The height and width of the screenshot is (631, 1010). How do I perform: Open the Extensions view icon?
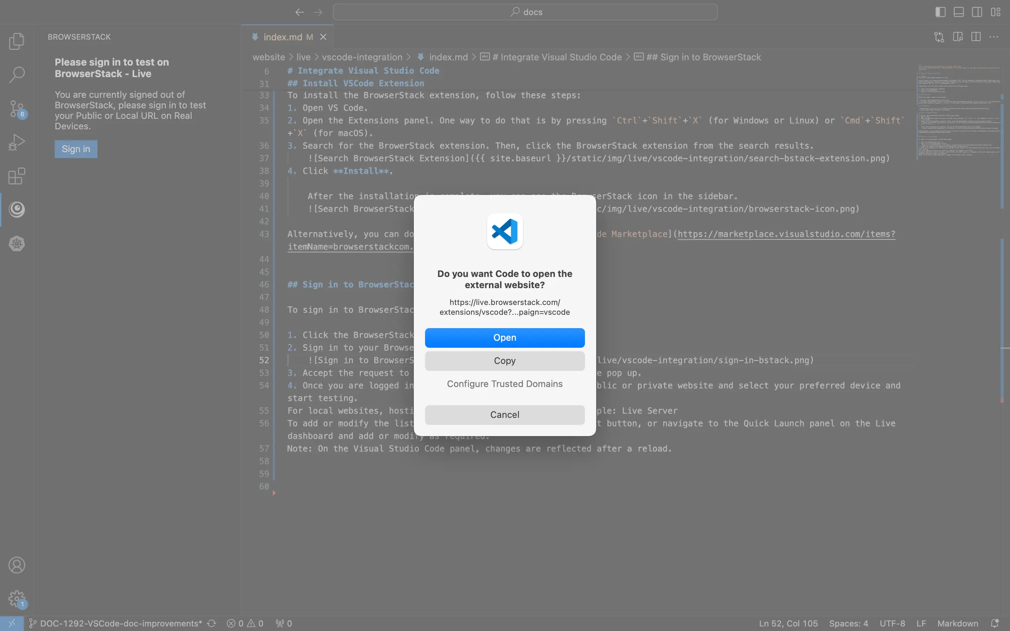click(x=17, y=176)
